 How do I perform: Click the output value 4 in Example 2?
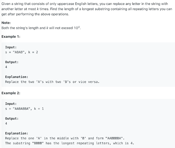6,123
